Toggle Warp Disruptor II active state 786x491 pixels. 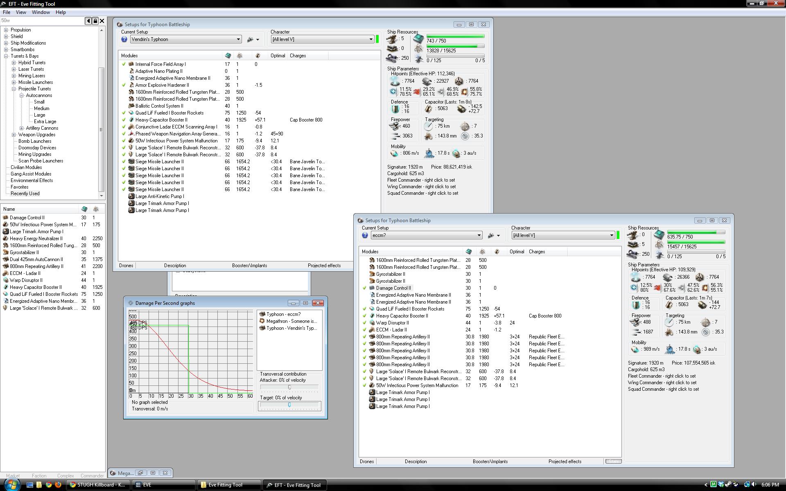coord(364,323)
